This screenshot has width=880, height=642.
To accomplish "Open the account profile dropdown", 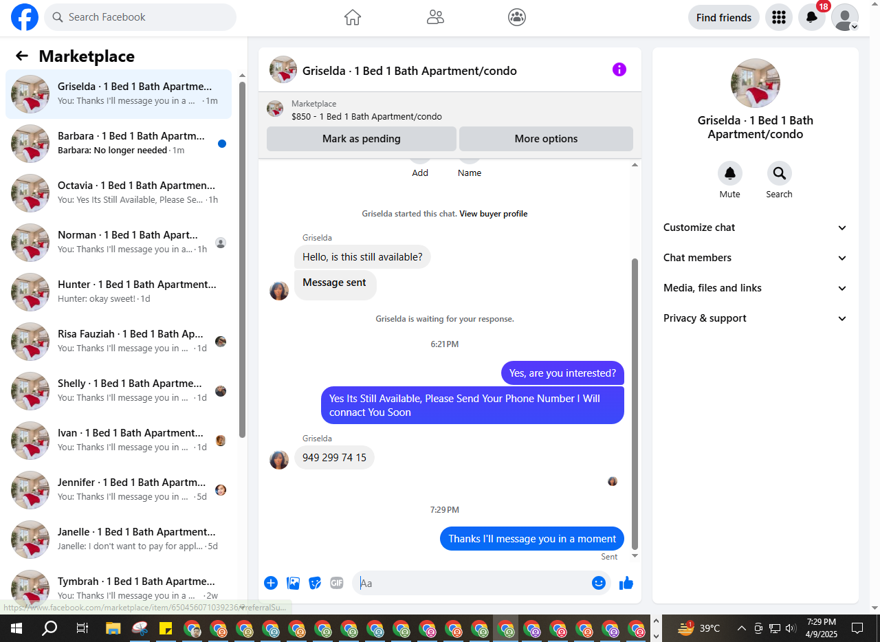I will tap(845, 17).
